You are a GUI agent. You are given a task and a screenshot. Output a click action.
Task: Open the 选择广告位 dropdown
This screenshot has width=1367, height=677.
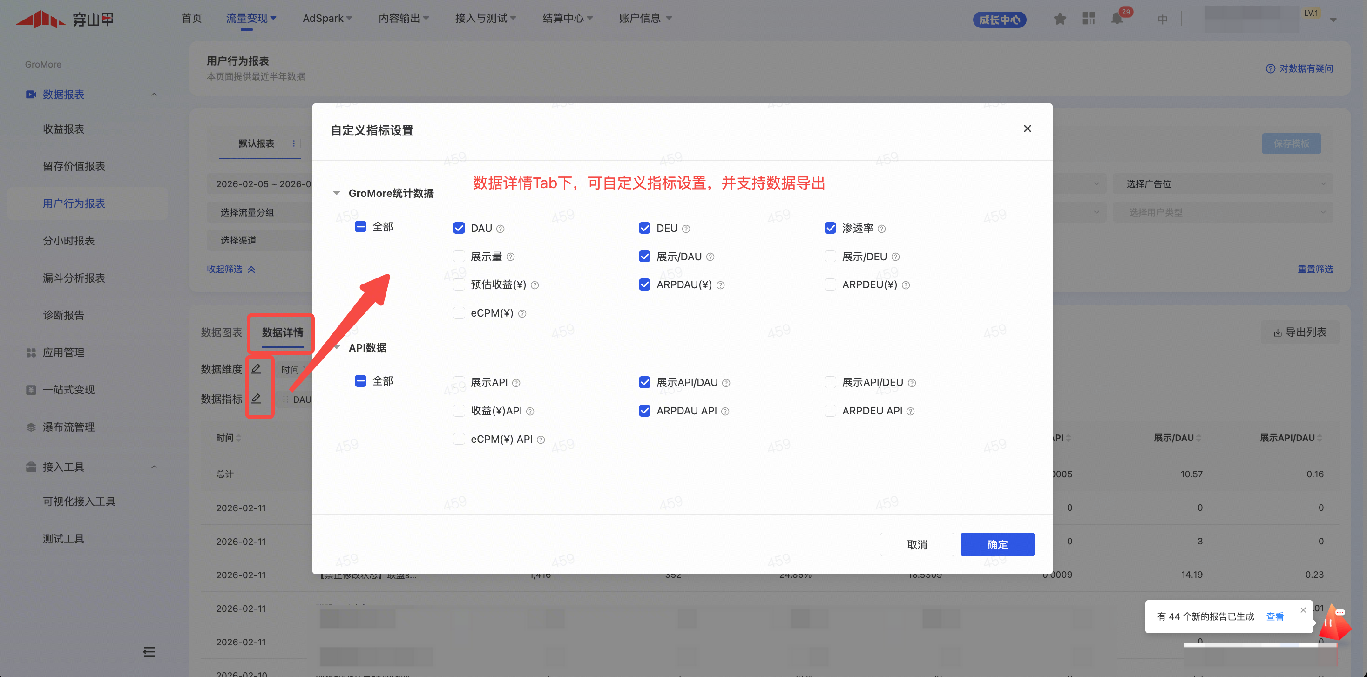1222,184
